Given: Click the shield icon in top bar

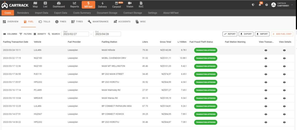Looking at the screenshot, I should point(253,5).
